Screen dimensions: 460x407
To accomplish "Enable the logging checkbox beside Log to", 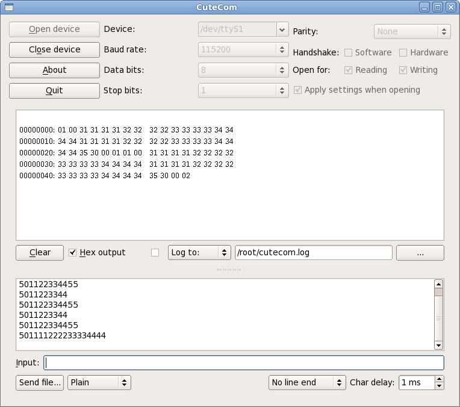I will click(155, 253).
